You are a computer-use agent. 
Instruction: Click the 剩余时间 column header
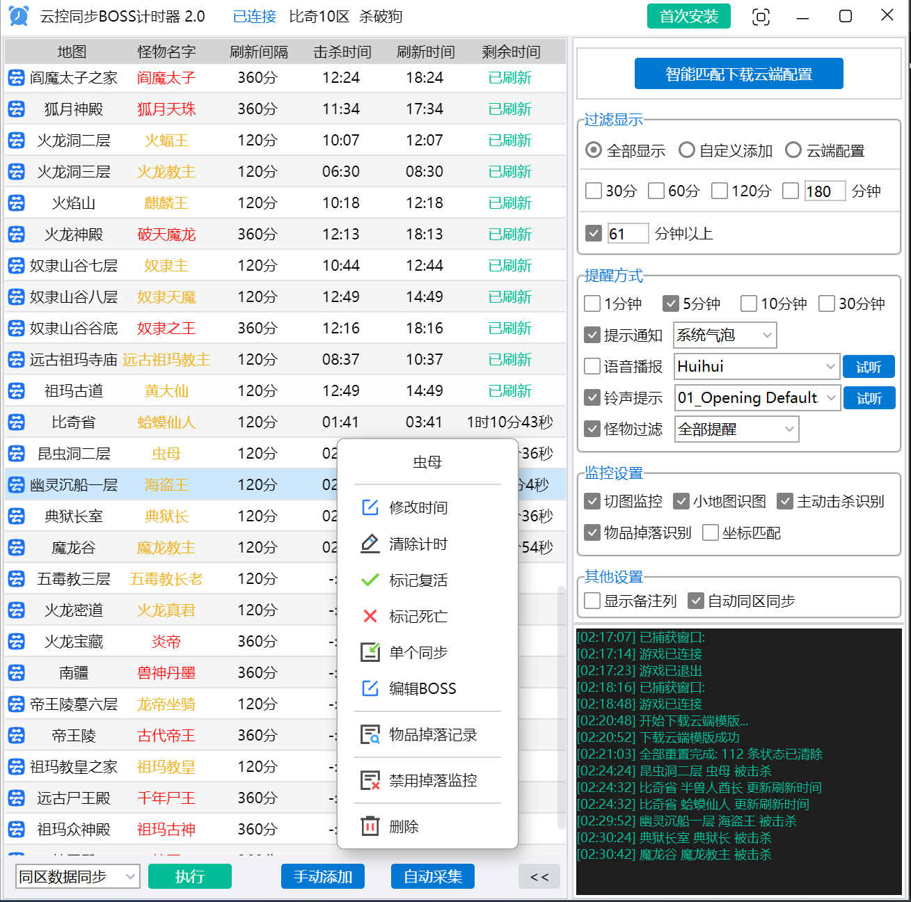coord(512,52)
